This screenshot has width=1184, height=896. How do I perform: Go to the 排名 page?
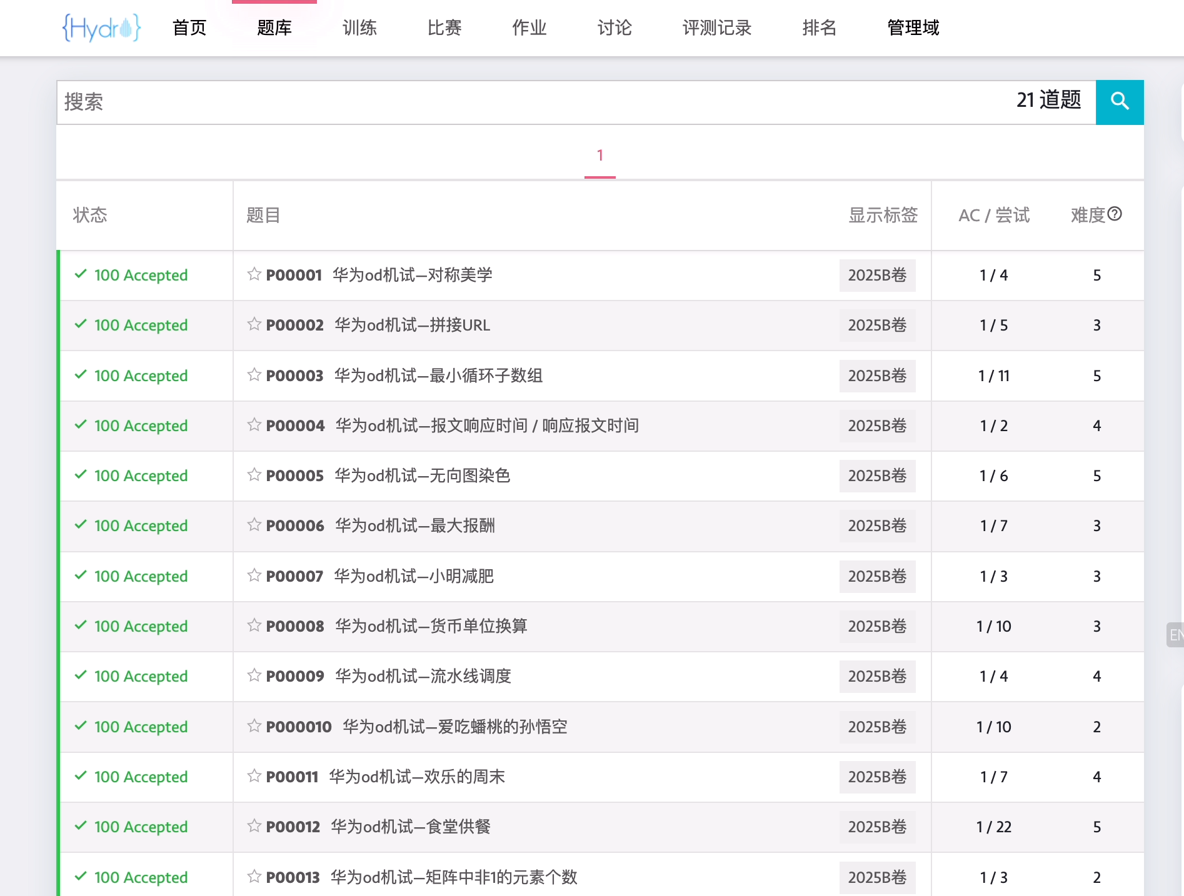(x=819, y=27)
